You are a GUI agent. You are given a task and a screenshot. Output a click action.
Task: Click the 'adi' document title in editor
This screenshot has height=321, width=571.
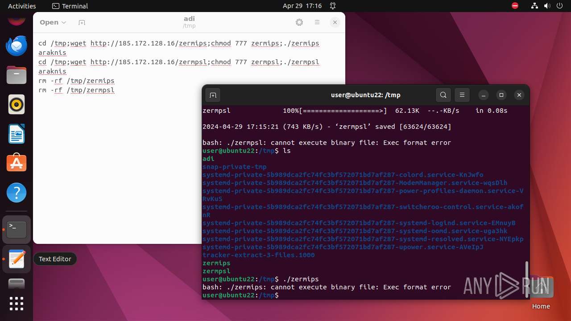(189, 19)
